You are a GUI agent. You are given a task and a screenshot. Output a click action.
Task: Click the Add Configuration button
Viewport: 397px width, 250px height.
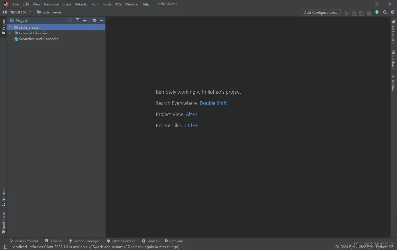tap(321, 12)
